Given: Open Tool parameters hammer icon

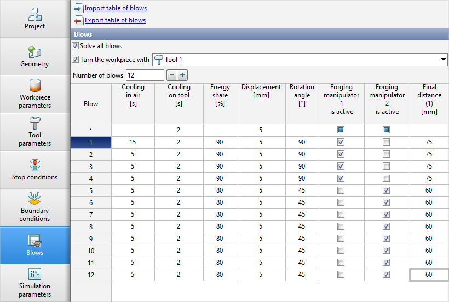Looking at the screenshot, I should coord(35,123).
